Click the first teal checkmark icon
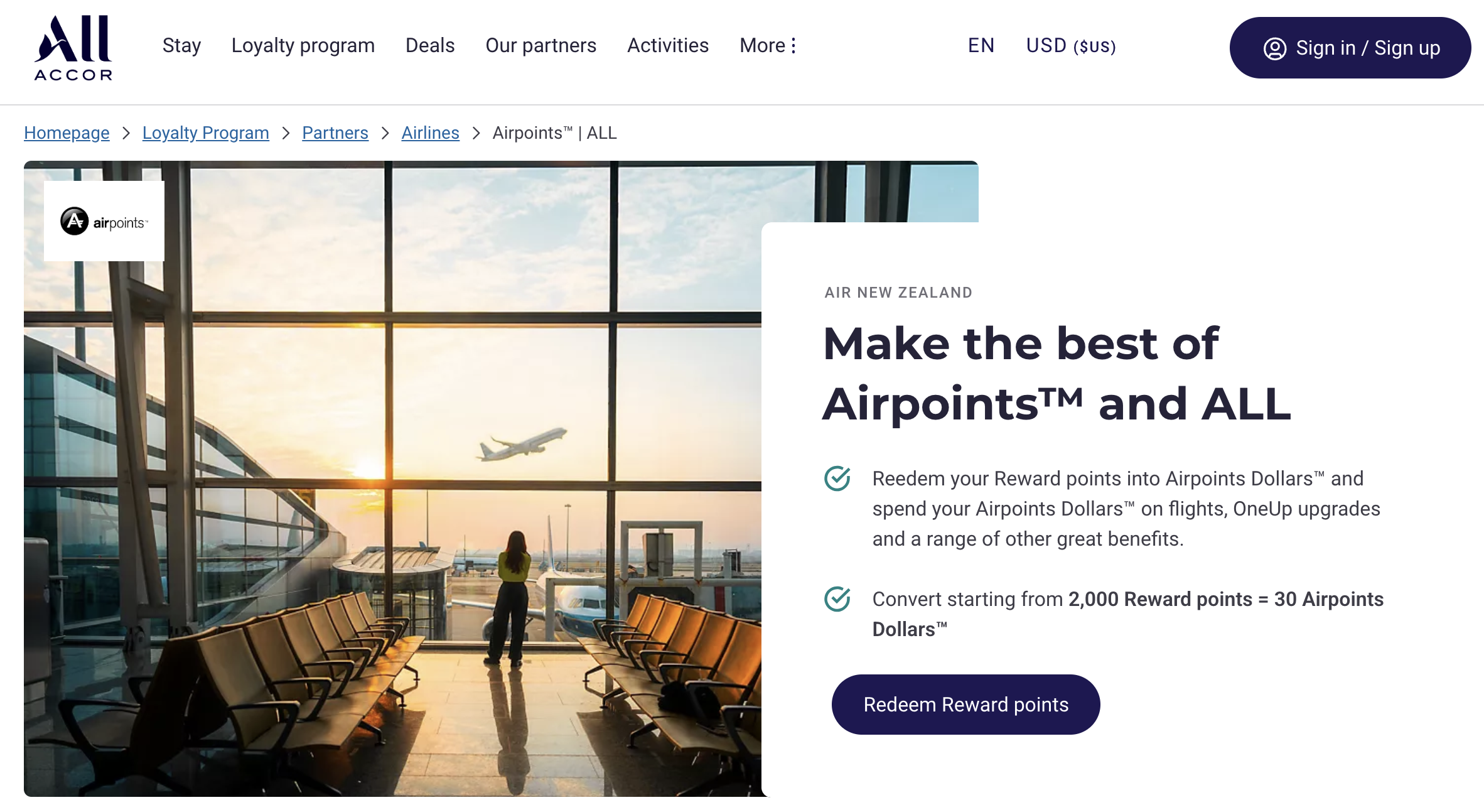1484x800 pixels. pyautogui.click(x=837, y=478)
